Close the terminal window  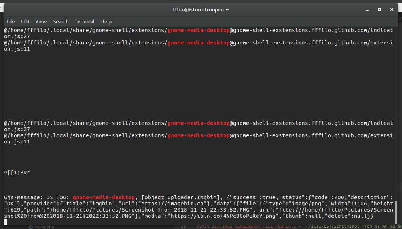tap(392, 9)
